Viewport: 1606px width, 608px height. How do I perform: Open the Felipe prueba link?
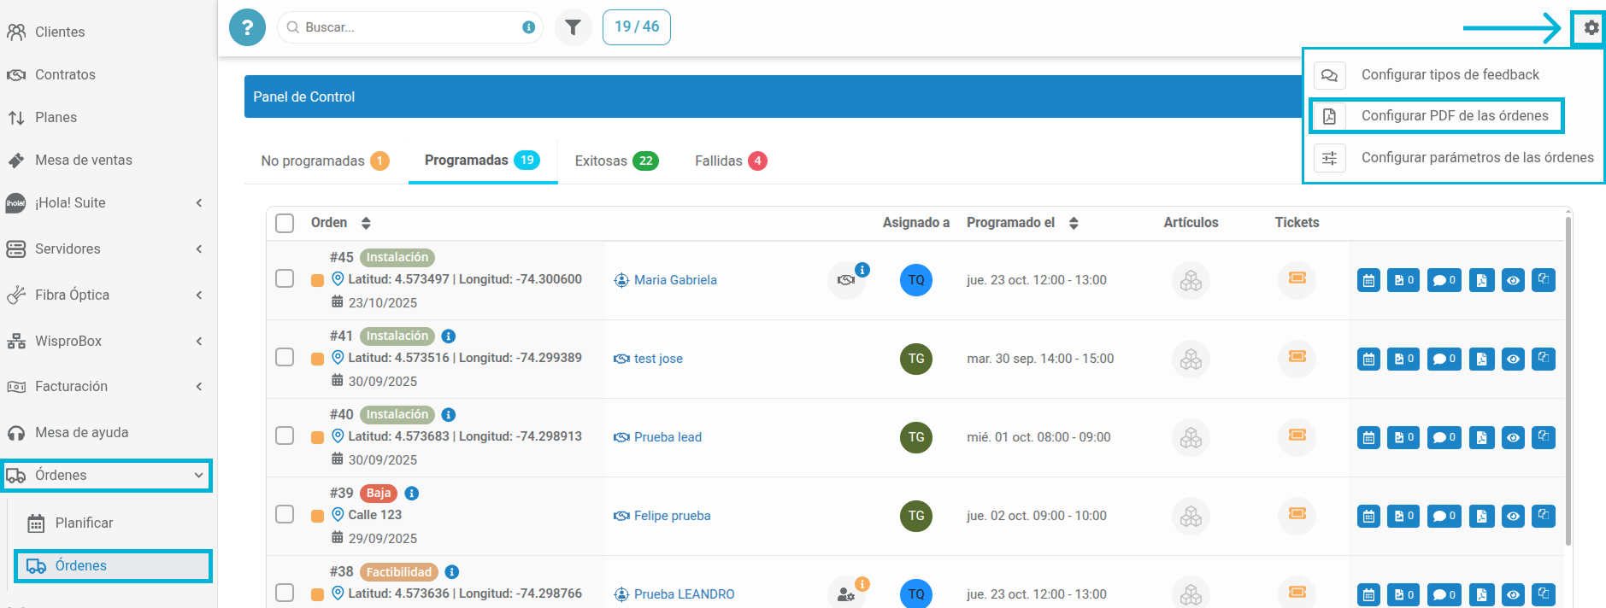pos(672,516)
